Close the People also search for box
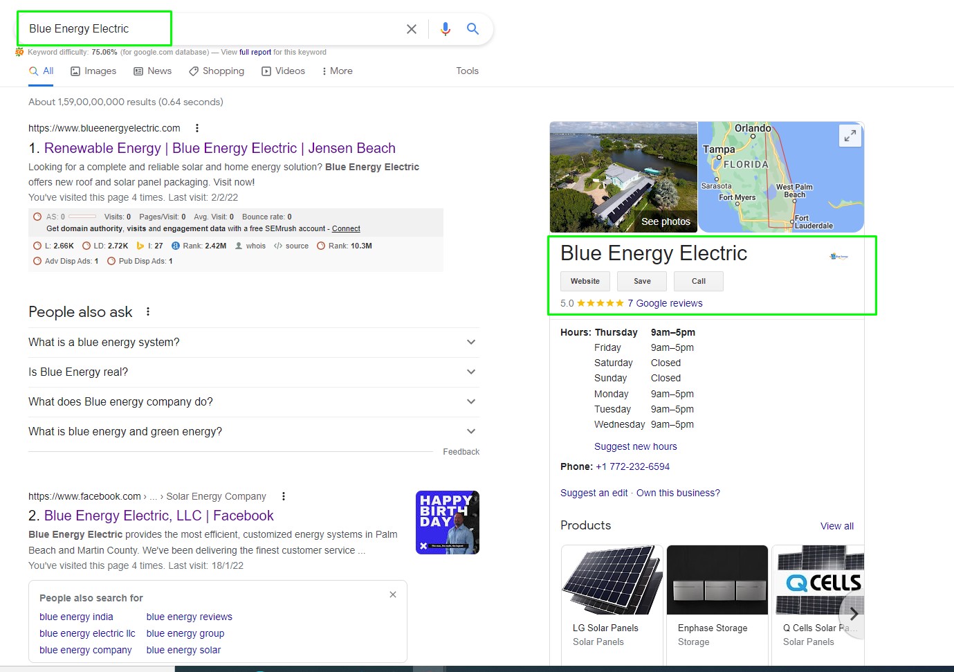 click(x=393, y=594)
